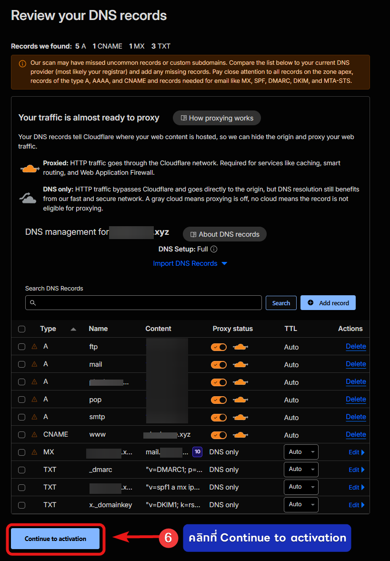Select checkbox for _dmarc TXT record
The image size is (390, 561).
coord(22,470)
